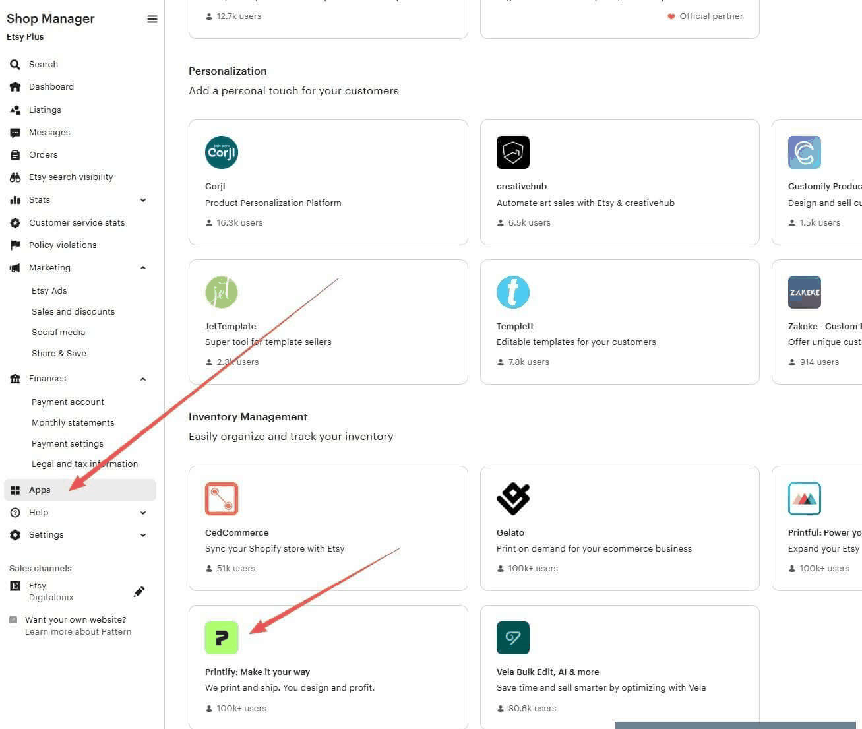
Task: Click the Orders clipboard icon
Action: coord(15,155)
